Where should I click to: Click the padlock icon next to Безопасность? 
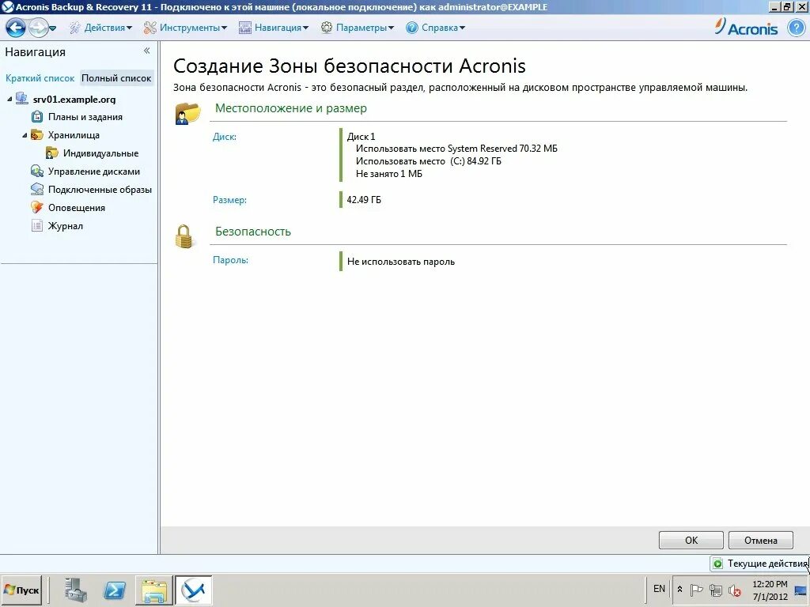(x=185, y=236)
